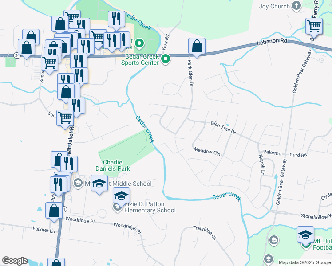Select the shopping bag marker near Falkner Ln

54,211
